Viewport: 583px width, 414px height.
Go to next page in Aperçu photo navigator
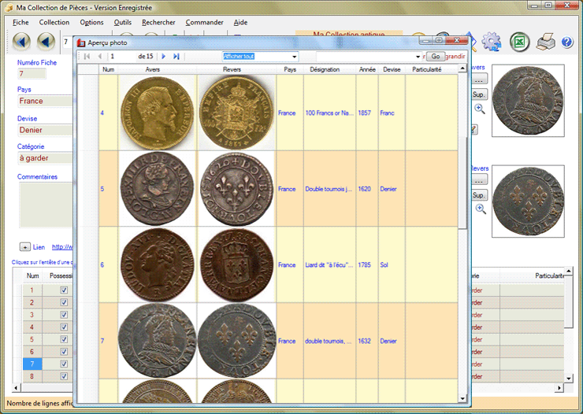point(163,57)
